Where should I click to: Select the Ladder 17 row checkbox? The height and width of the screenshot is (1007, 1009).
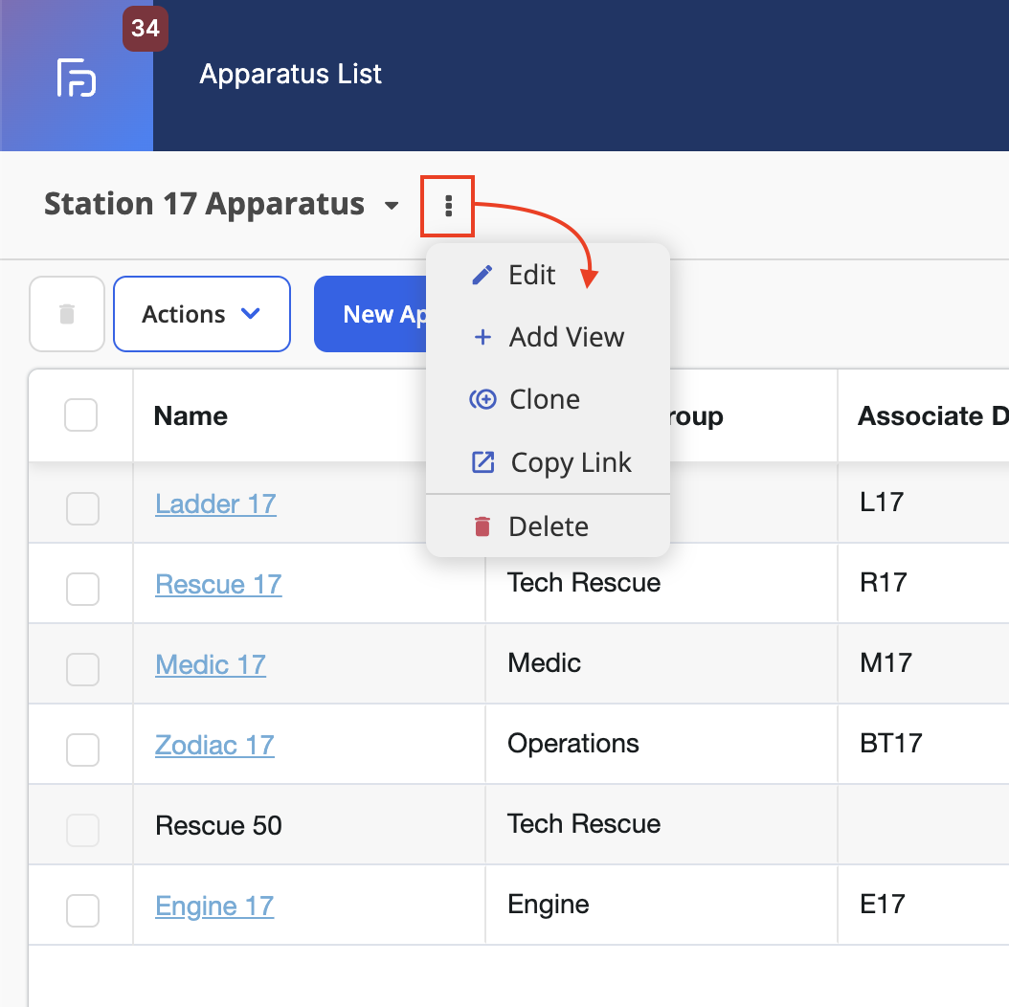82,508
